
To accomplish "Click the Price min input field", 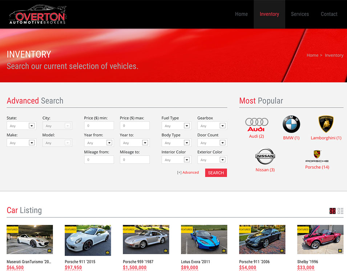I will click(x=99, y=125).
